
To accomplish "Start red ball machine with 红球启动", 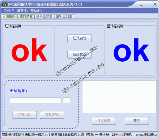I will click(79, 38).
